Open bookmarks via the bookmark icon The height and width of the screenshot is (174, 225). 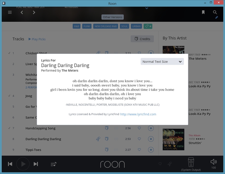(203, 12)
